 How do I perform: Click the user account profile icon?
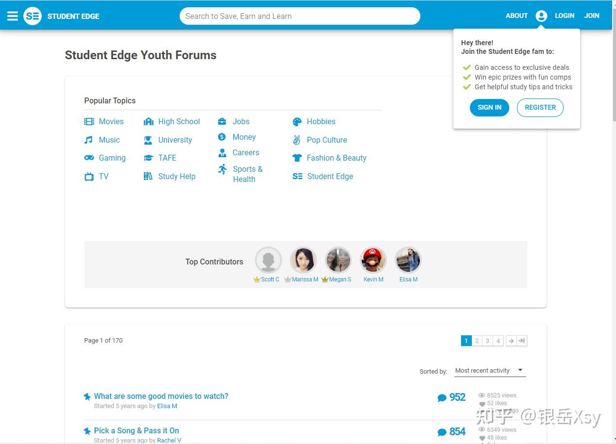541,16
